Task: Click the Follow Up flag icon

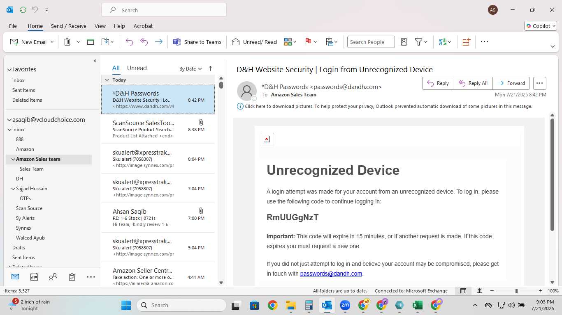Action: tap(308, 42)
